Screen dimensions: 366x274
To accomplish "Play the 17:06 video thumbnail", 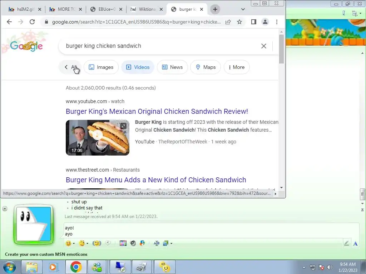I will coord(98,137).
